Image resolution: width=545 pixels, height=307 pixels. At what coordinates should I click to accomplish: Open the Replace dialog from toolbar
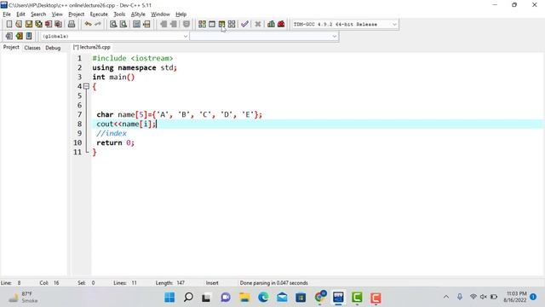tap(123, 24)
